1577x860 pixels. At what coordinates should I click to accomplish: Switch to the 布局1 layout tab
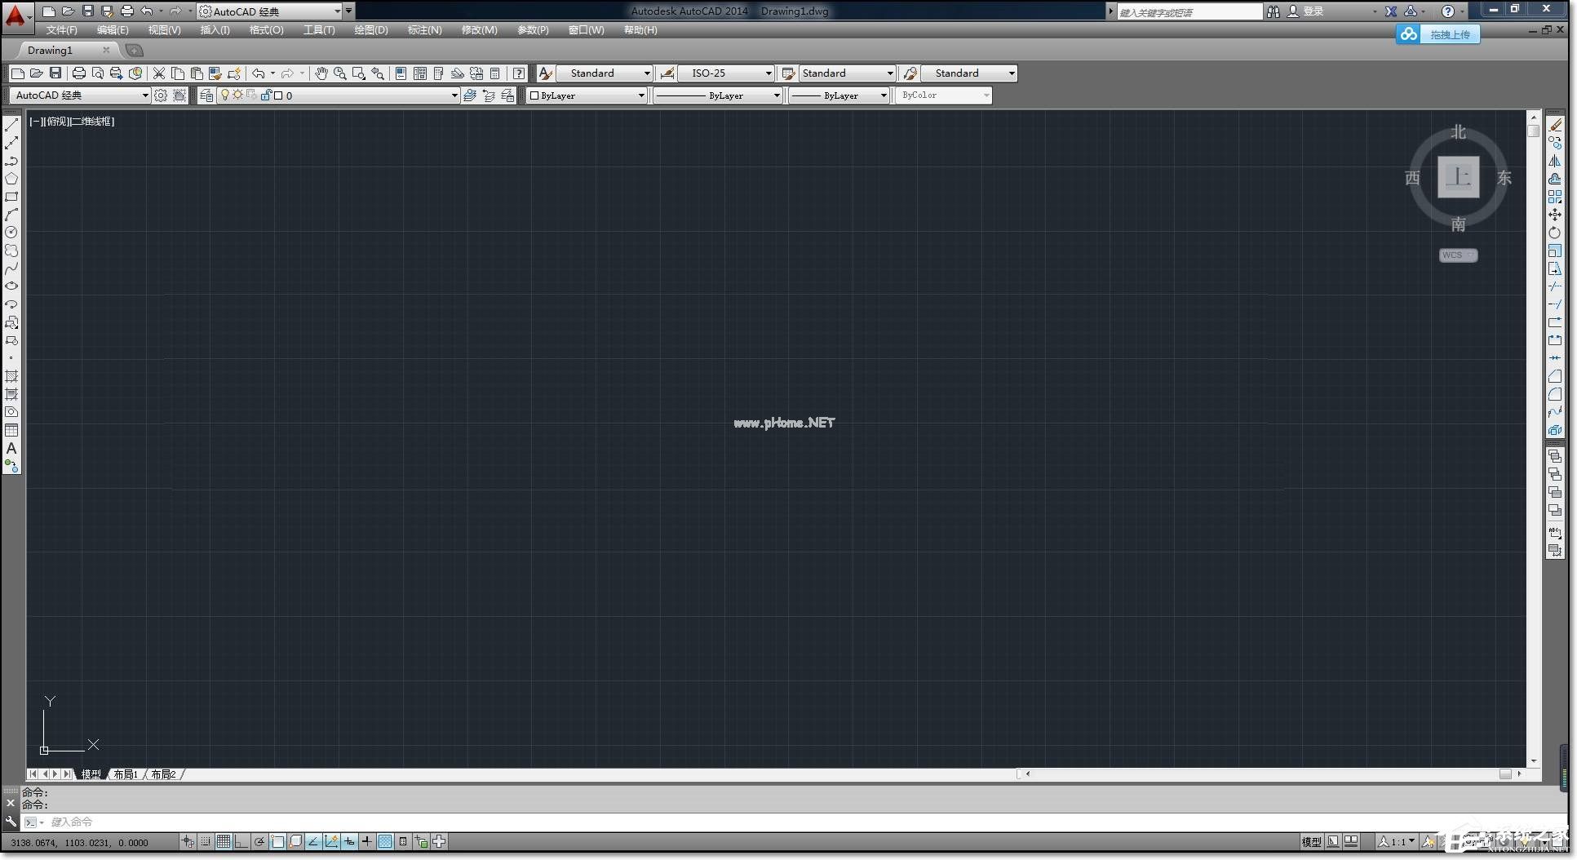point(125,774)
